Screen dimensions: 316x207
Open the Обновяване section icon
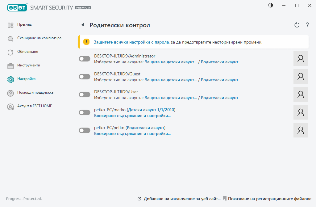pos(10,51)
